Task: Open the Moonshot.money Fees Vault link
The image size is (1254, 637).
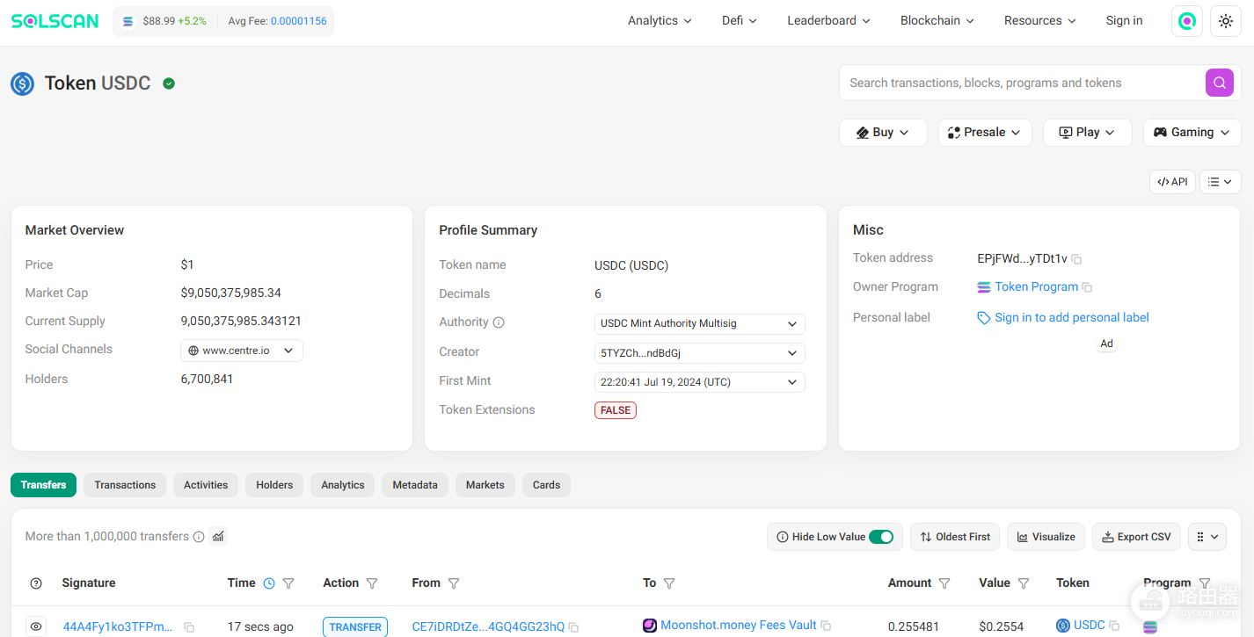Action: 739,626
